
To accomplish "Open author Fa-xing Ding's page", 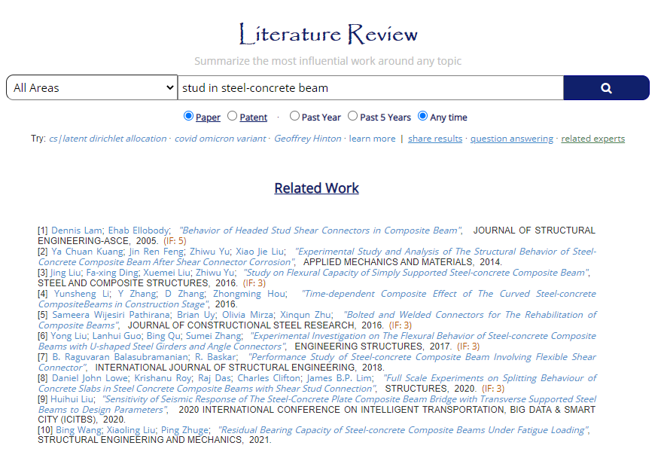I will click(x=113, y=273).
